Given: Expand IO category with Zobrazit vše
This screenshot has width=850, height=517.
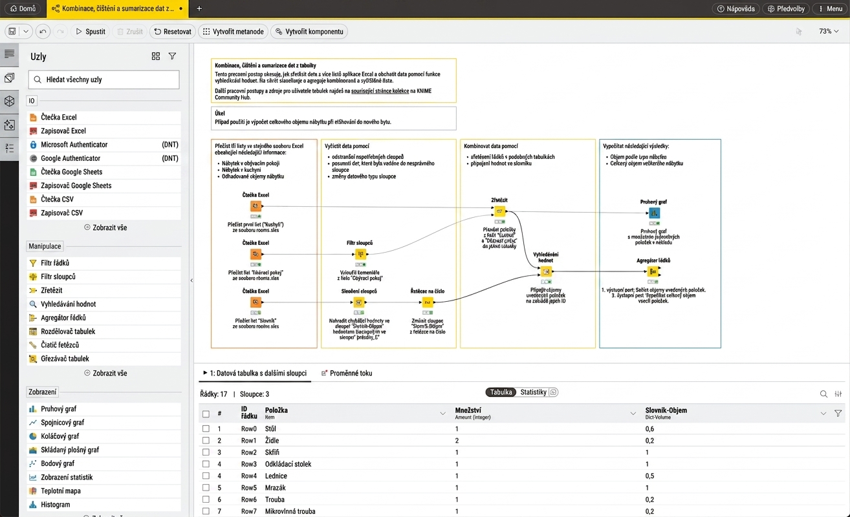Looking at the screenshot, I should [x=105, y=227].
